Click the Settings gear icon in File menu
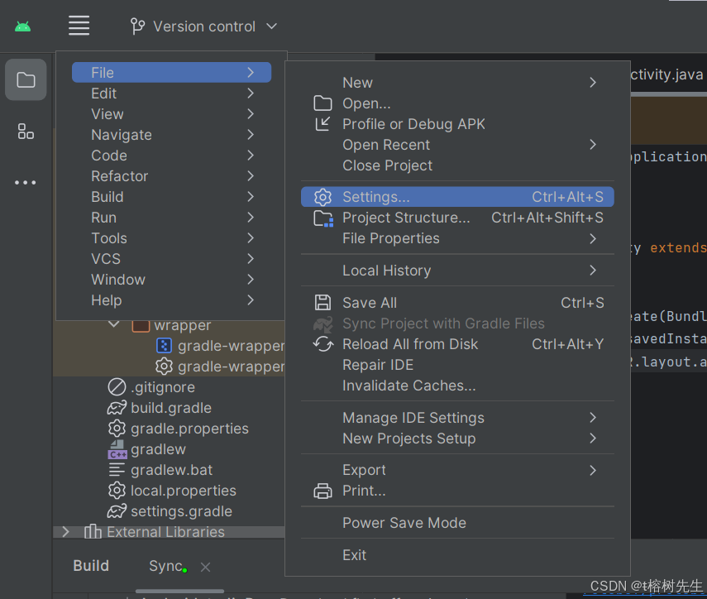Viewport: 707px width, 599px height. 322,197
